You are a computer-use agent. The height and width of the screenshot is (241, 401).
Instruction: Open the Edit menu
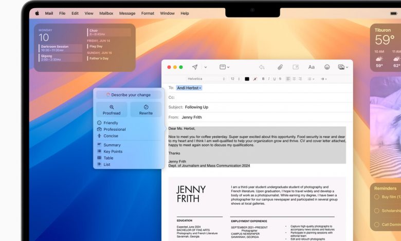click(x=75, y=13)
